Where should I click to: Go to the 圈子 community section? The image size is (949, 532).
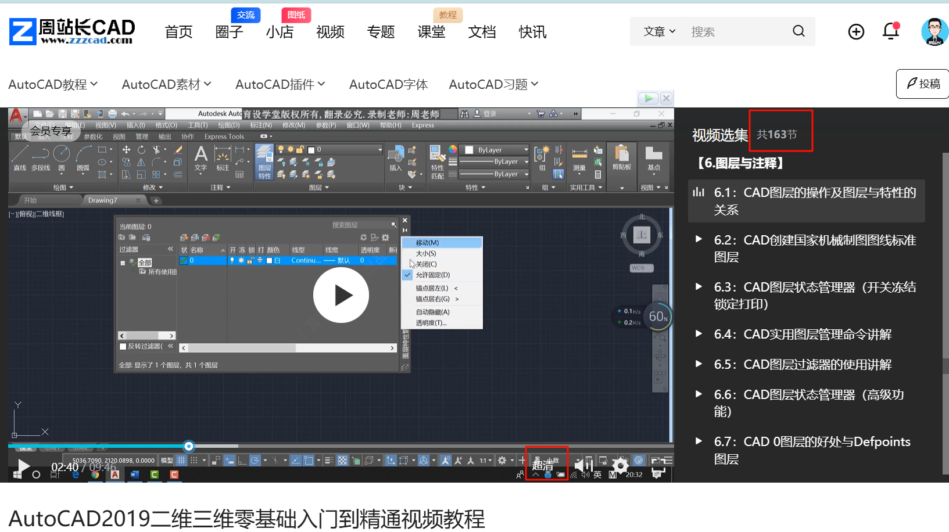(x=229, y=32)
